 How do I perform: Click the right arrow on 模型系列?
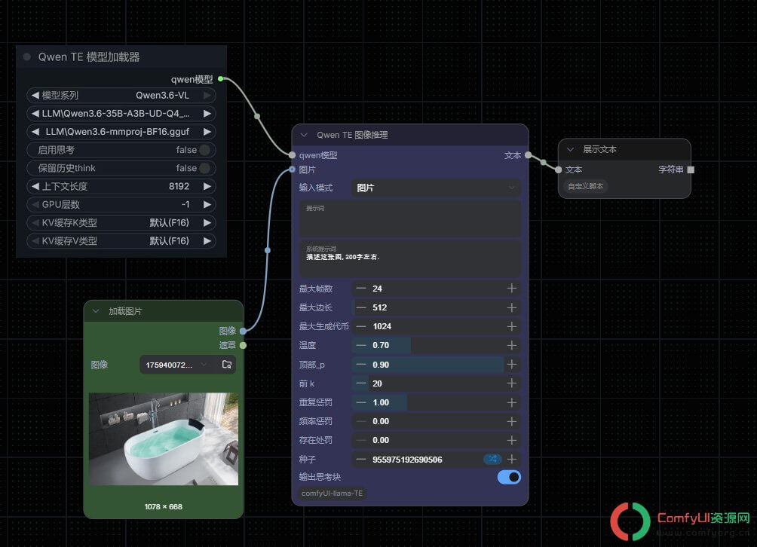pyautogui.click(x=207, y=96)
